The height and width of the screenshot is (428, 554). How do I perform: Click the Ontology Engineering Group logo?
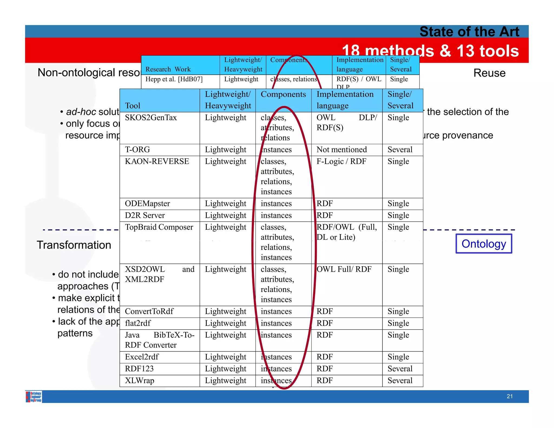click(x=34, y=397)
